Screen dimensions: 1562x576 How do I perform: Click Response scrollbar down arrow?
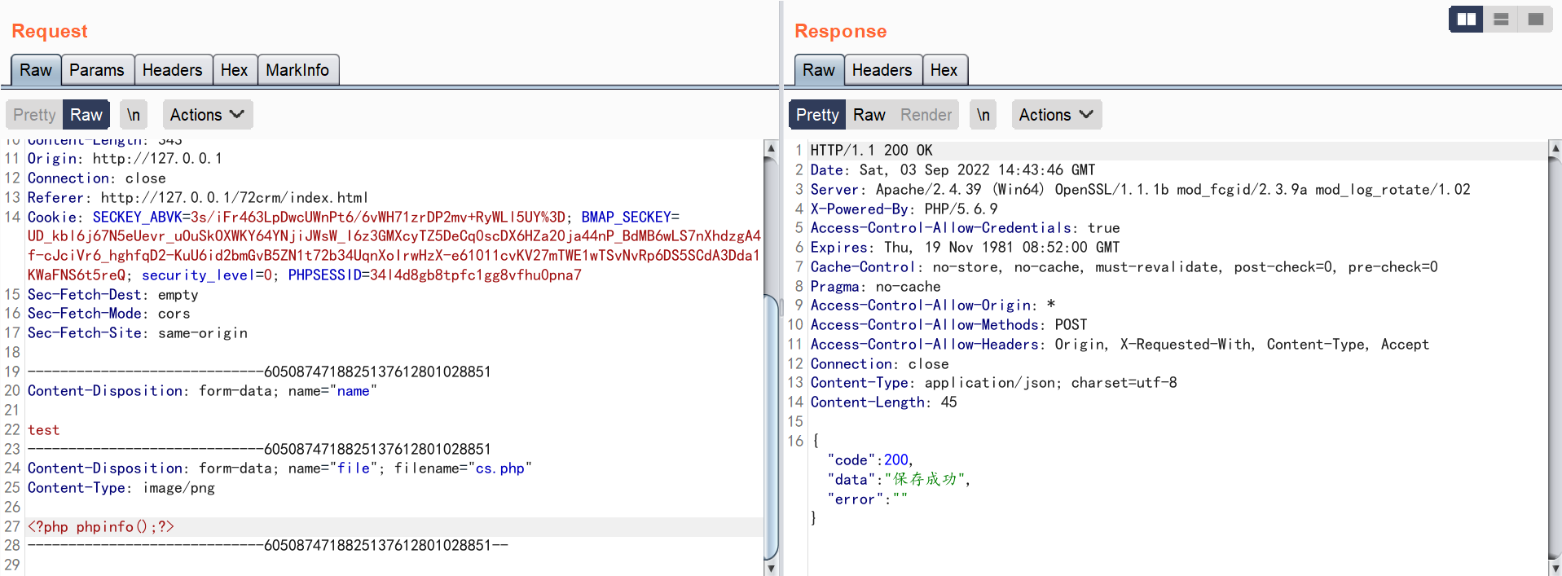point(1555,568)
